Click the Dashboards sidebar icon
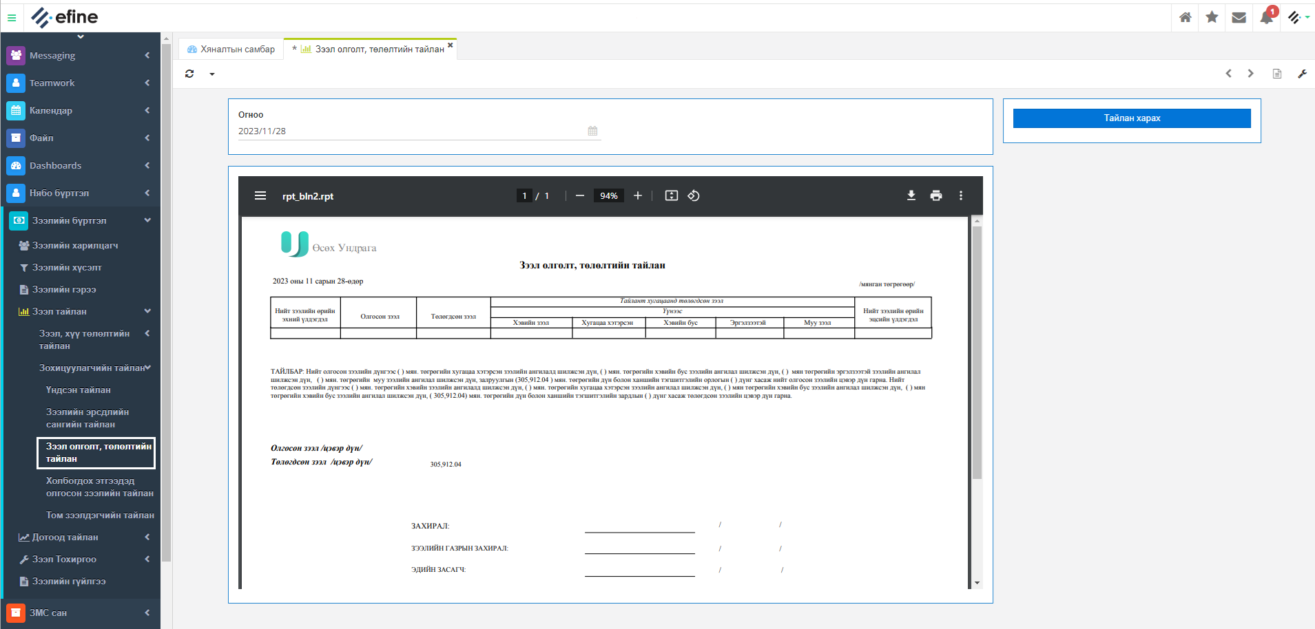Screen dimensions: 1315x629 [16, 165]
